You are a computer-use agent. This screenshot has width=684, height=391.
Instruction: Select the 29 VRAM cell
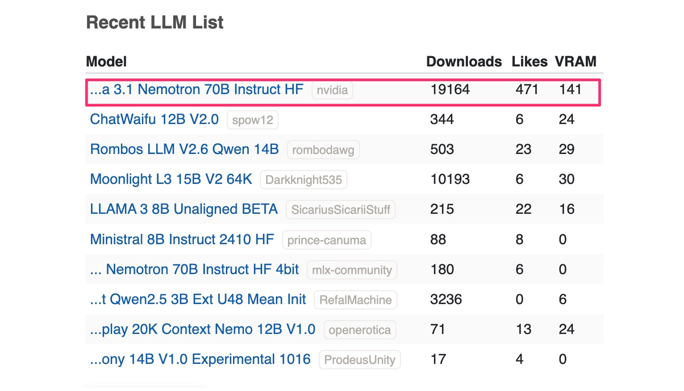[566, 149]
